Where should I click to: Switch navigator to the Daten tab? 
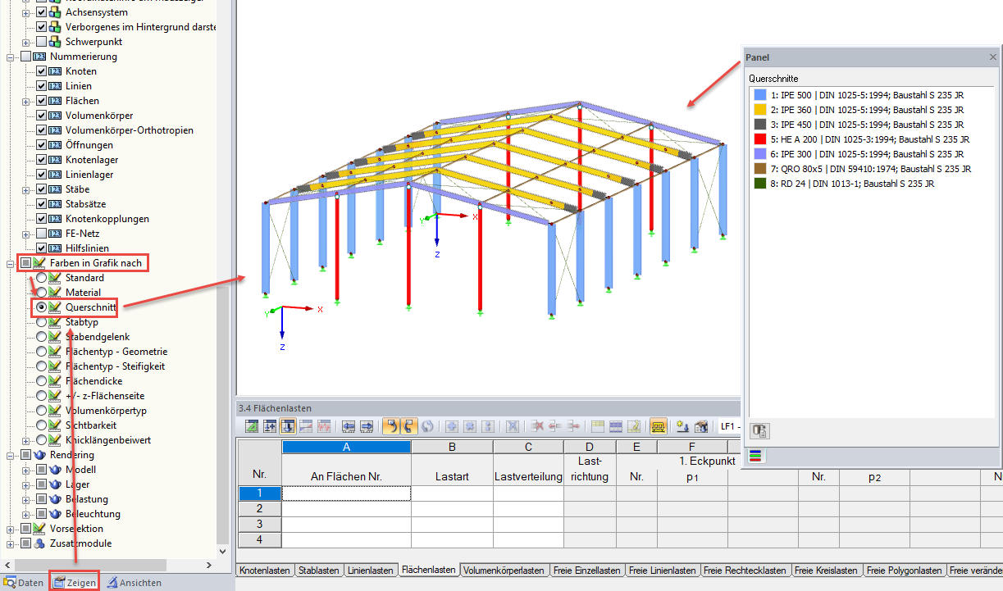(x=24, y=583)
